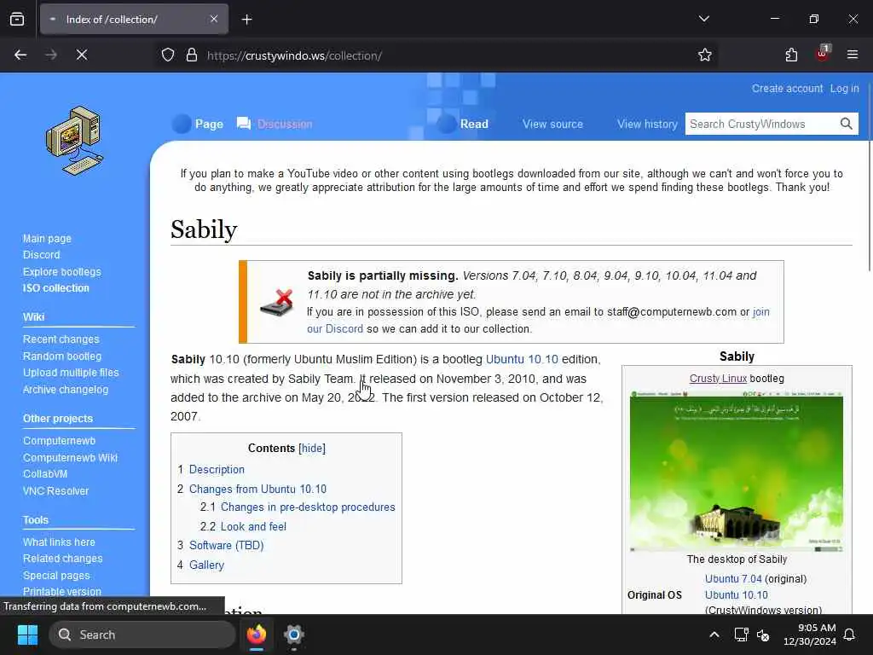The height and width of the screenshot is (655, 873).
Task: Click the Discussion speech bubble icon
Action: (x=243, y=124)
